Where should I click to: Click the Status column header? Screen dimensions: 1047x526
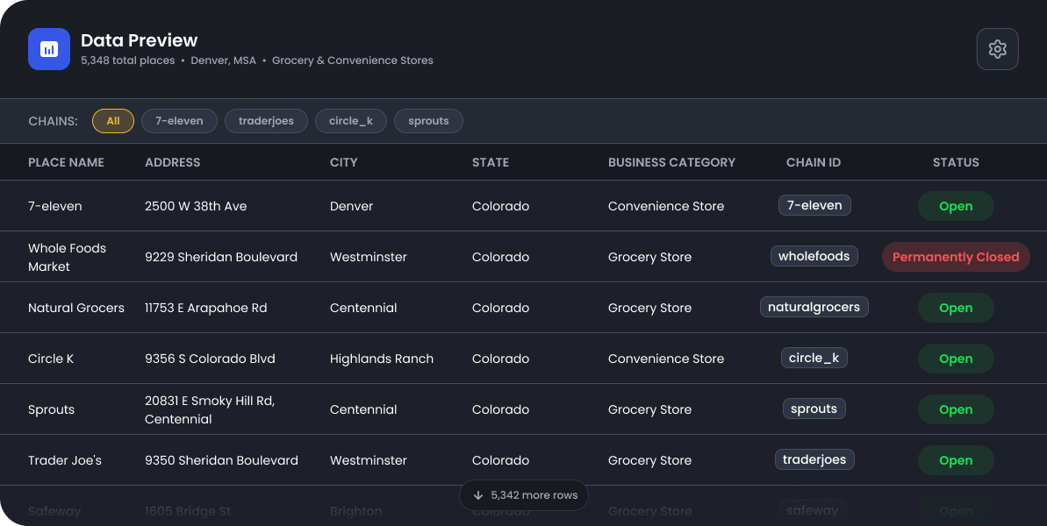(x=956, y=162)
